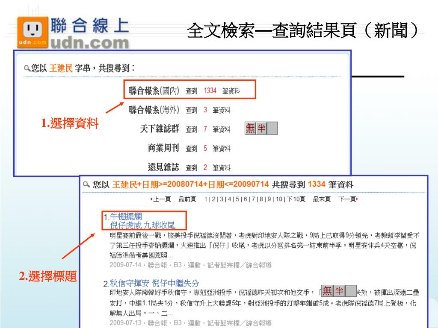This screenshot has height=328, width=438.
Task: Click the udn.com orange socket logo
Action: (33, 32)
